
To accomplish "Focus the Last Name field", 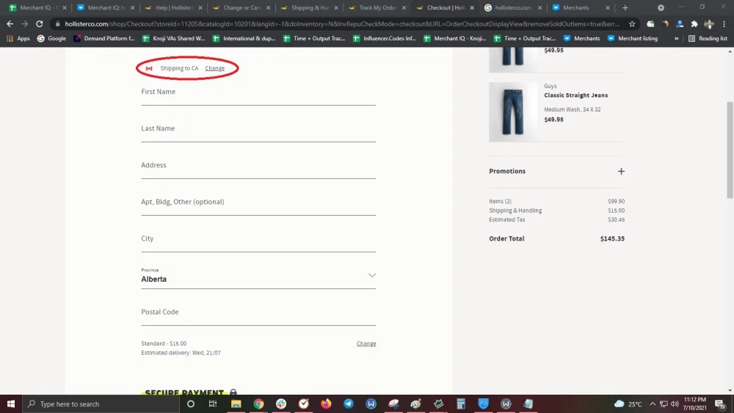I will point(258,131).
